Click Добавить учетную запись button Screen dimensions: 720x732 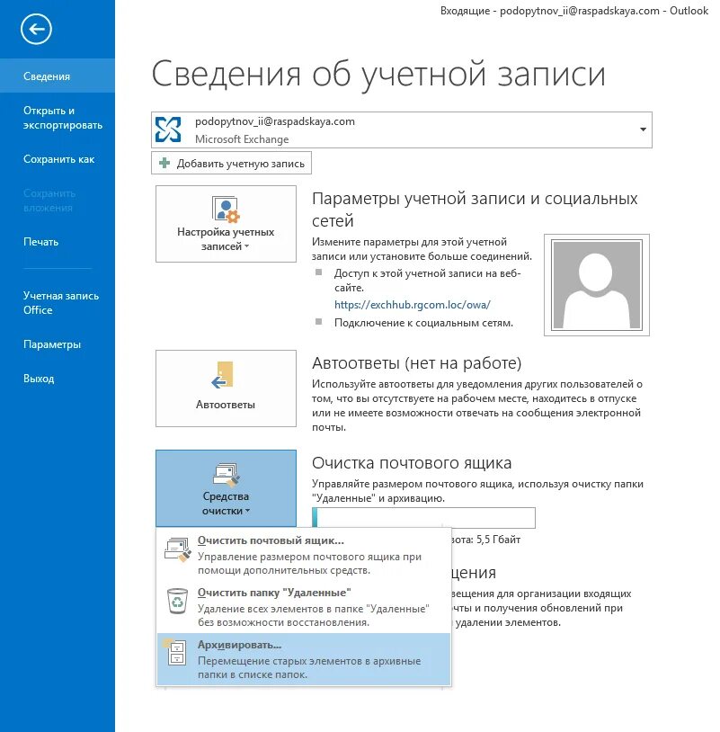pyautogui.click(x=231, y=163)
